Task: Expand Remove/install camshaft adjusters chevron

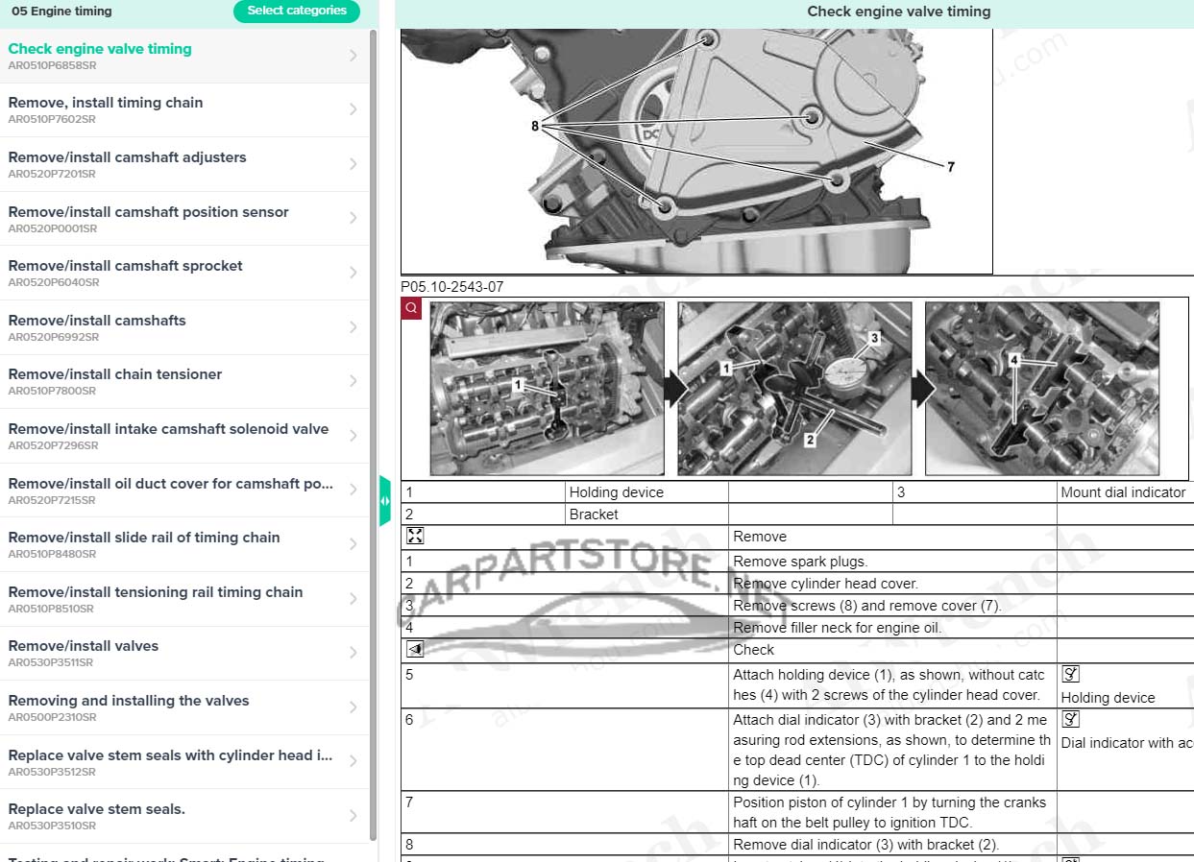Action: point(353,164)
